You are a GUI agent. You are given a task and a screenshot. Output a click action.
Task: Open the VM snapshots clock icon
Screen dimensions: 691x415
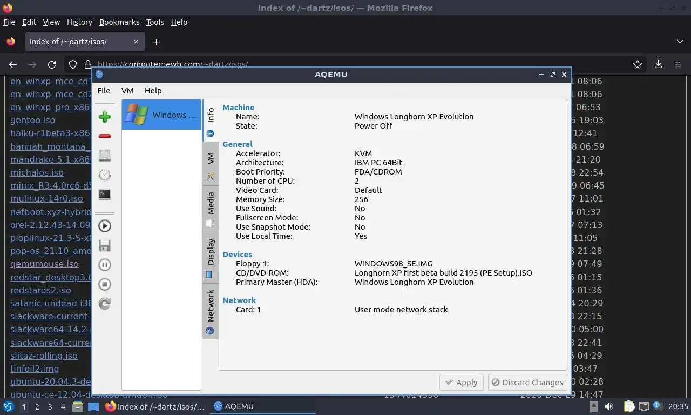(105, 175)
